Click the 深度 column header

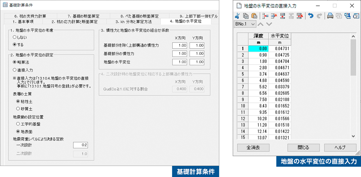click(258, 36)
